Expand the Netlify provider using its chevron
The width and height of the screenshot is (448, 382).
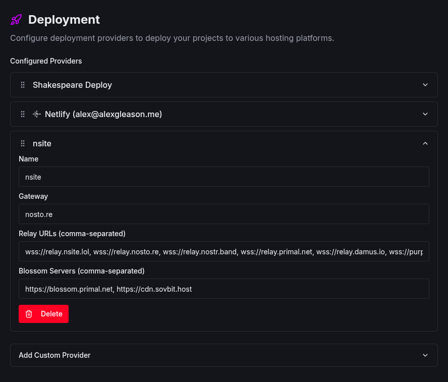point(425,115)
